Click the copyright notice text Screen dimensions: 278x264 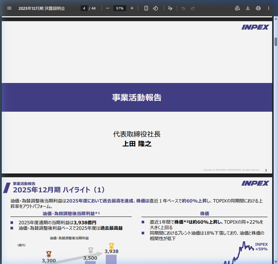click(x=231, y=170)
